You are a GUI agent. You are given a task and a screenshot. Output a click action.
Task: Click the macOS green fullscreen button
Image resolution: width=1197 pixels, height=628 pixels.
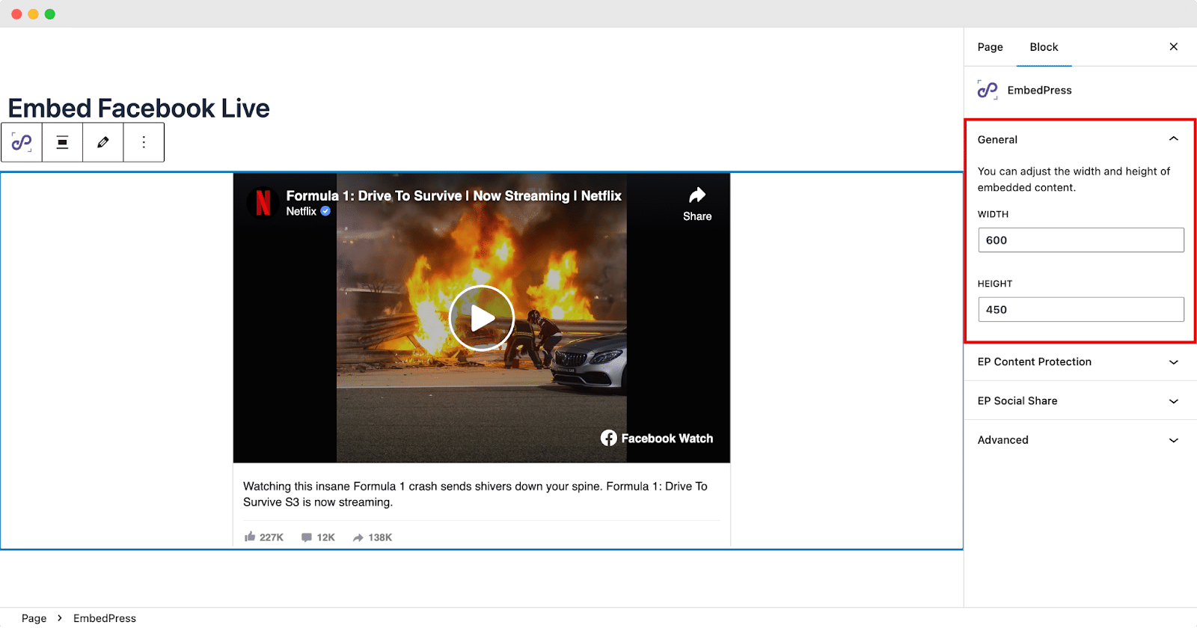50,14
